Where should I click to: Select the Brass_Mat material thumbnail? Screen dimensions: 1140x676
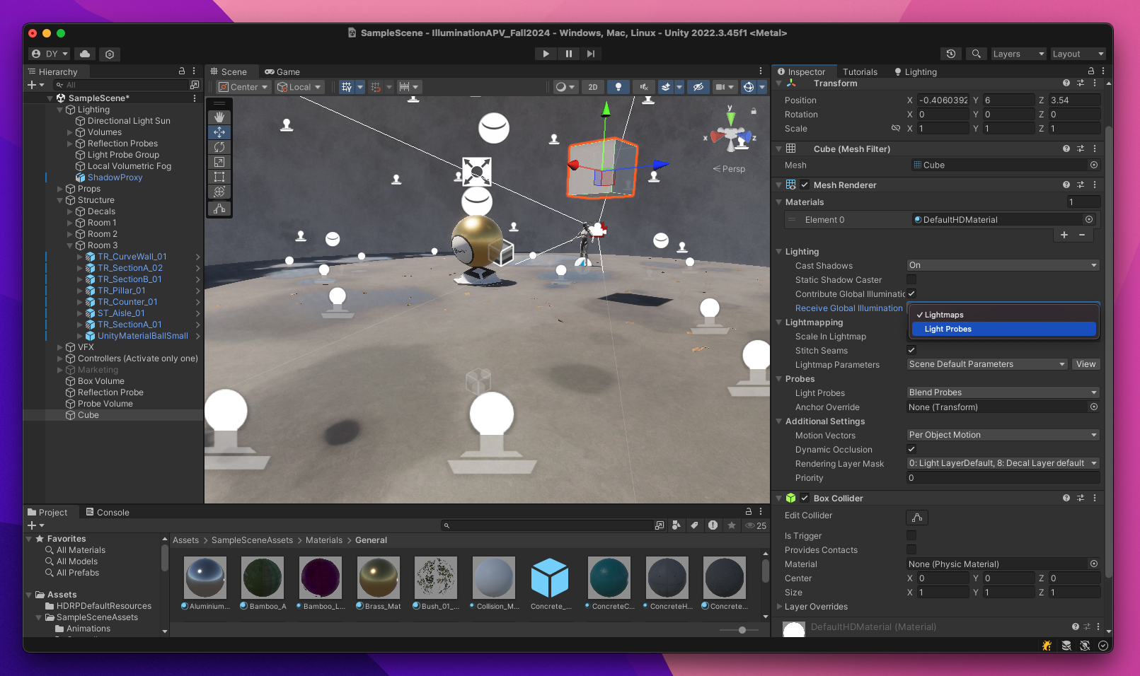[379, 578]
